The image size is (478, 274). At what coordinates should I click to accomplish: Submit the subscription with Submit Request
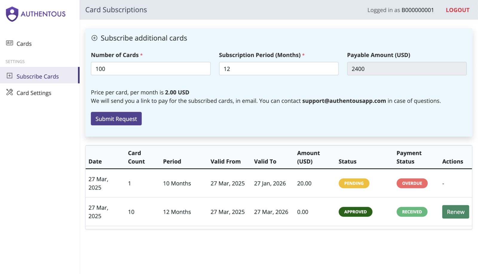[x=116, y=119]
